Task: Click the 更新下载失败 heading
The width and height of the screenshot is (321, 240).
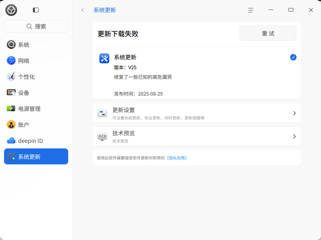Action: 118,34
